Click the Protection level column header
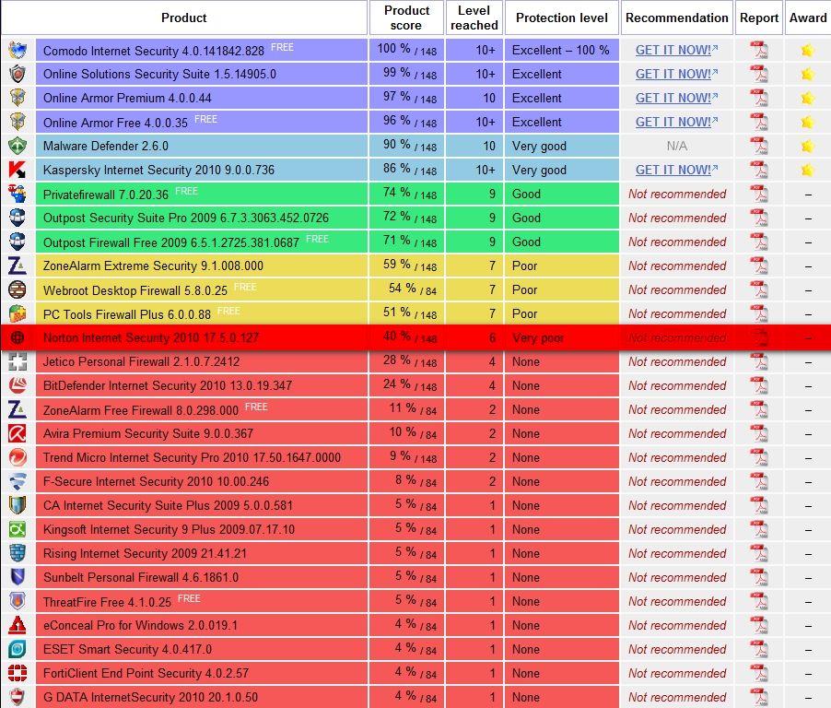Screen dimensions: 831x708 [x=562, y=18]
